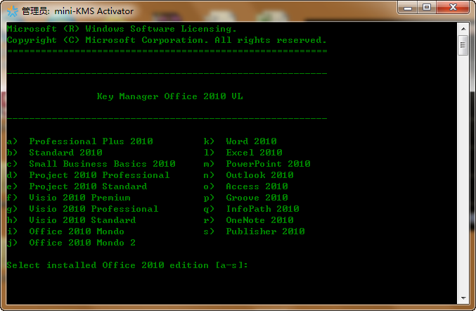
Task: Click "Visio 2010 Professional" entry
Action: (x=94, y=209)
